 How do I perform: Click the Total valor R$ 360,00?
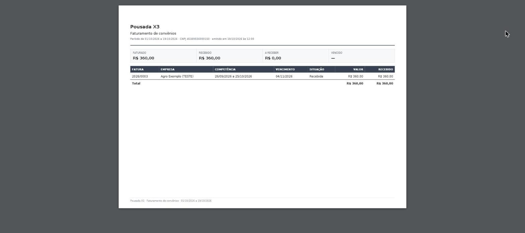(355, 83)
